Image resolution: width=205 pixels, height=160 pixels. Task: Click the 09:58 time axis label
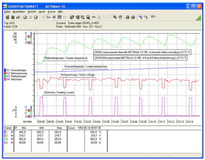pyautogui.click(x=41, y=122)
